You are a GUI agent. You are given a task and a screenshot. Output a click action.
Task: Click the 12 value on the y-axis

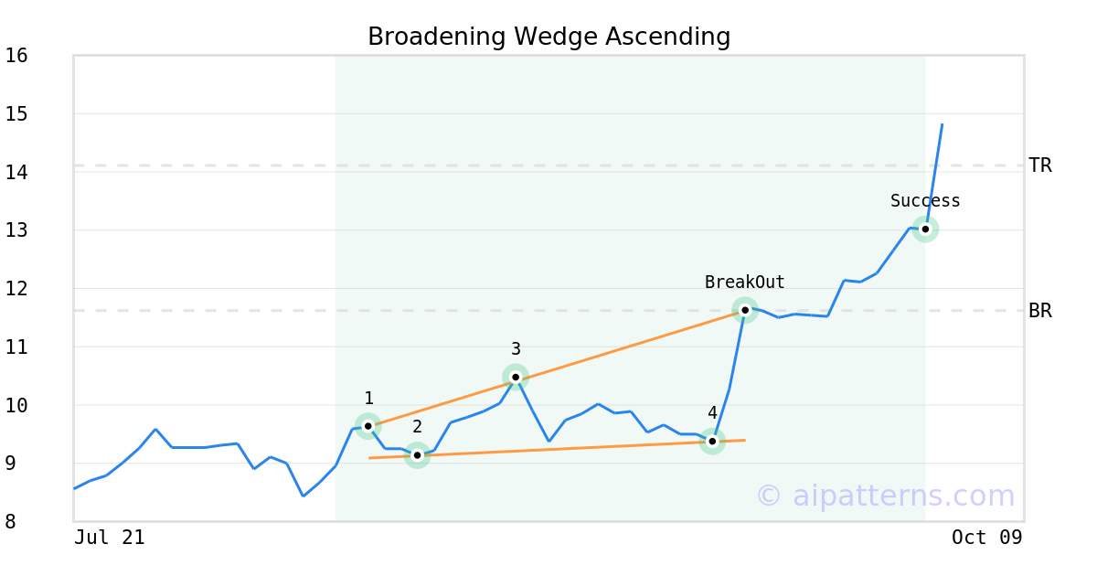click(16, 289)
